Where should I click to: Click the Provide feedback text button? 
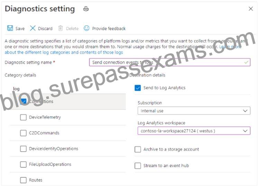click(109, 29)
